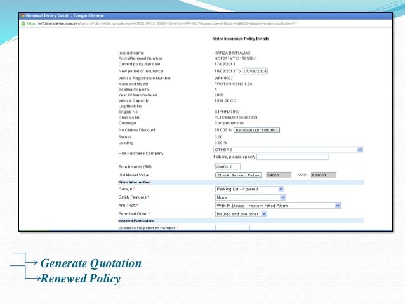Click engine number S4PHNA7093

227,112
